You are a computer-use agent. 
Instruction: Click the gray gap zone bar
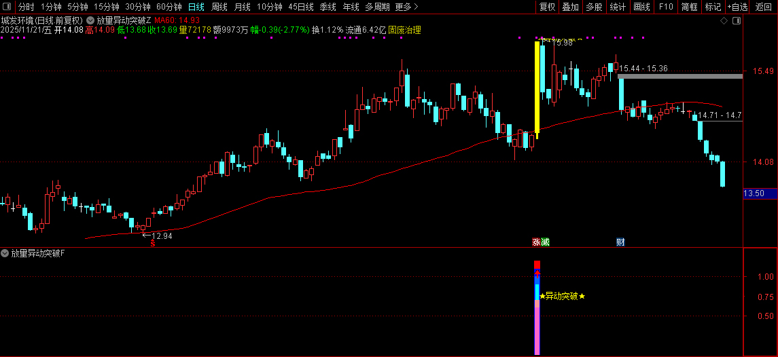pyautogui.click(x=679, y=77)
